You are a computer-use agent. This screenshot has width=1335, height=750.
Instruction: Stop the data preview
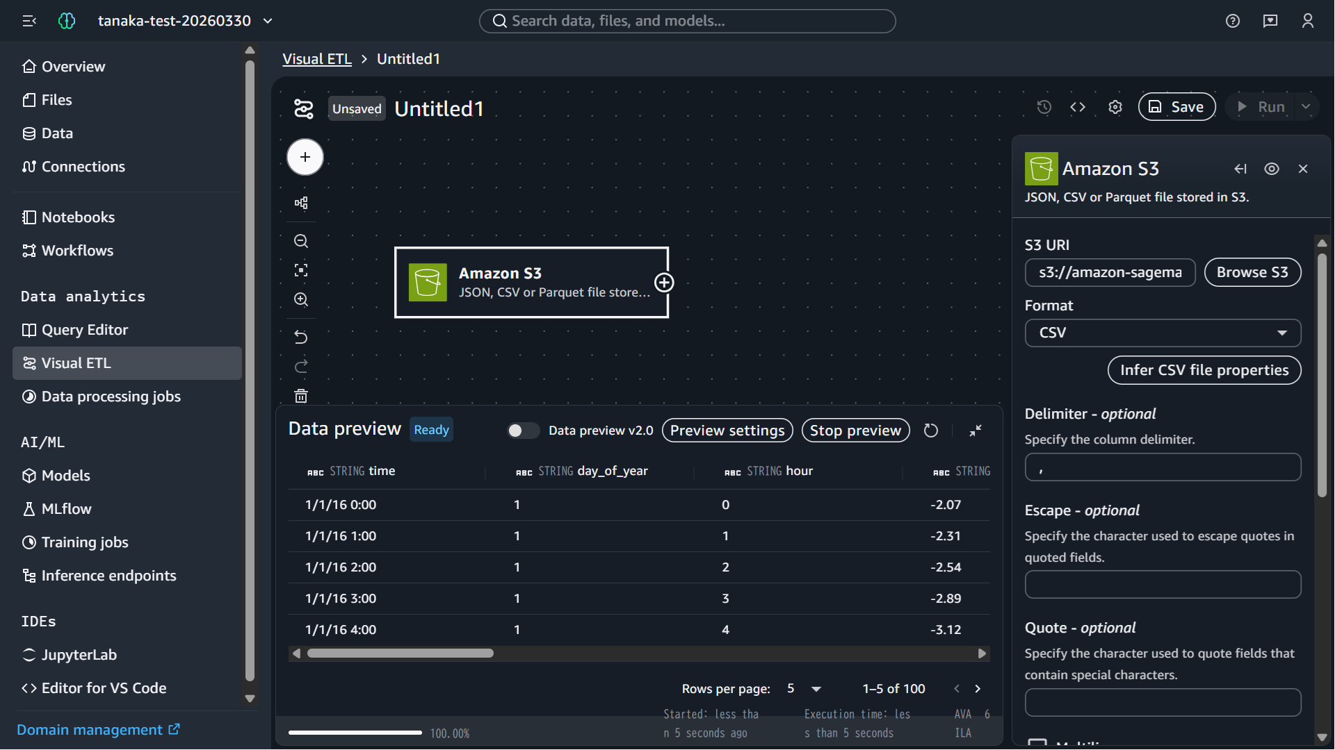click(855, 431)
